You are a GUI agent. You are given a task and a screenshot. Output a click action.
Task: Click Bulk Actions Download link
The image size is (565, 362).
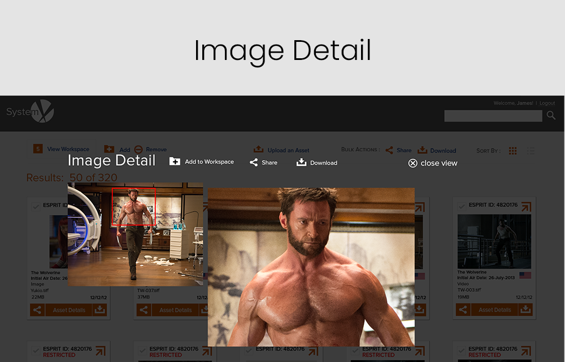coord(443,150)
